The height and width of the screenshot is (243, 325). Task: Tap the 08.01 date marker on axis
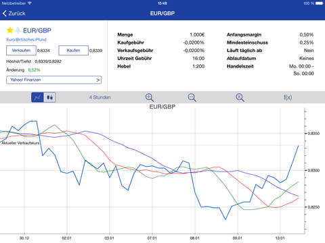[x=194, y=238]
